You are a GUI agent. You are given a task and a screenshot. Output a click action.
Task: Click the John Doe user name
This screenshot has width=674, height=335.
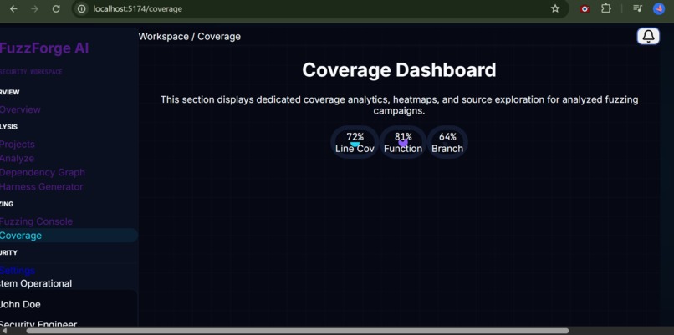pyautogui.click(x=20, y=304)
